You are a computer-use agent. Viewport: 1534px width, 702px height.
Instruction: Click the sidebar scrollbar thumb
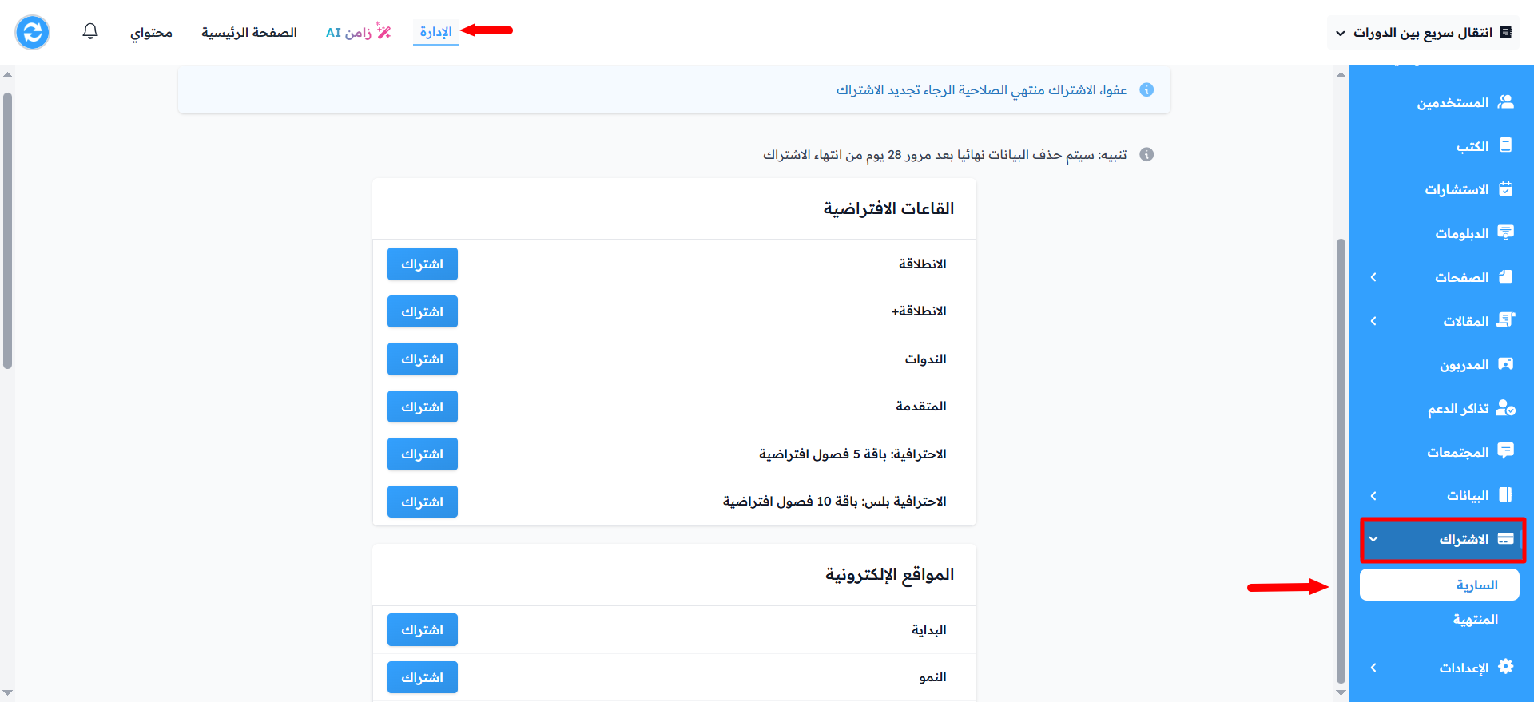coord(1341,460)
